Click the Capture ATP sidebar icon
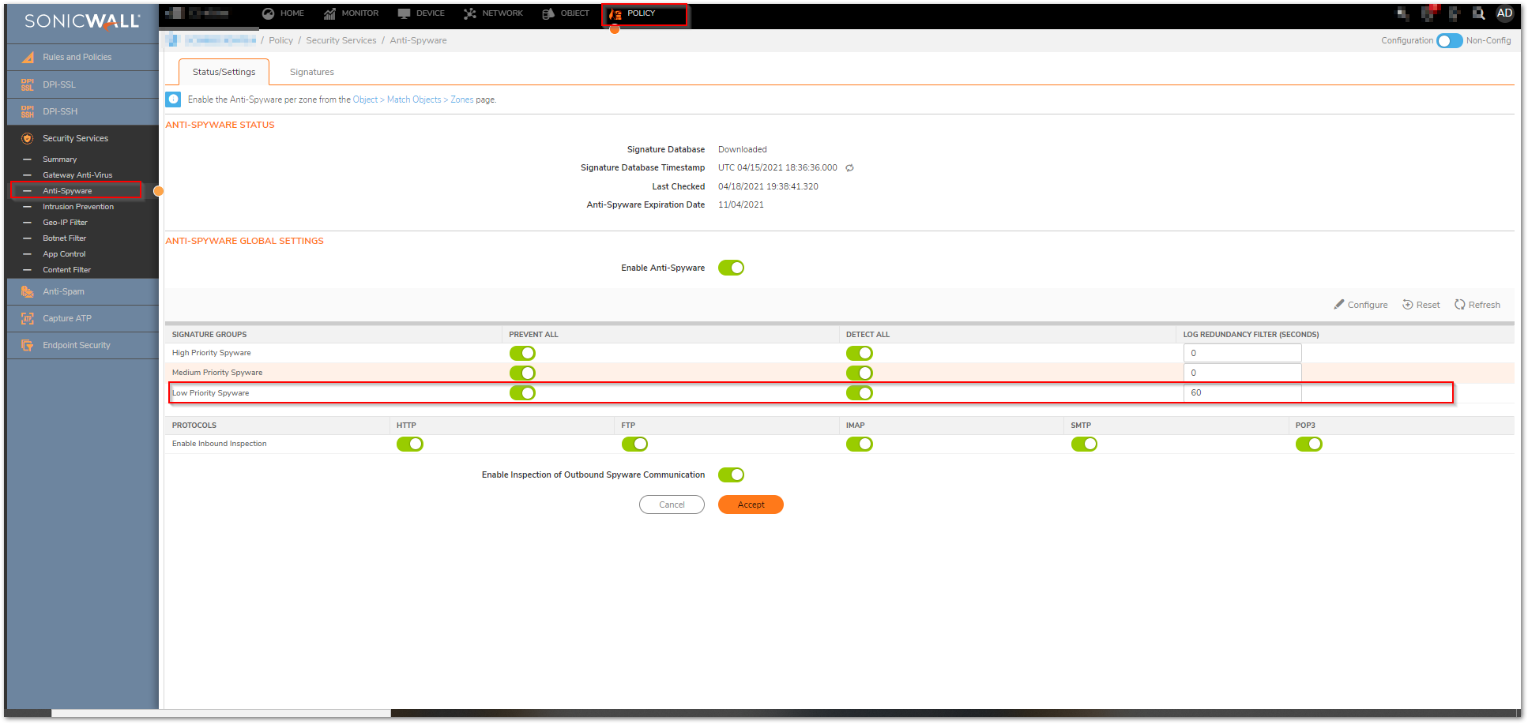Image resolution: width=1528 pixels, height=724 pixels. 28,318
